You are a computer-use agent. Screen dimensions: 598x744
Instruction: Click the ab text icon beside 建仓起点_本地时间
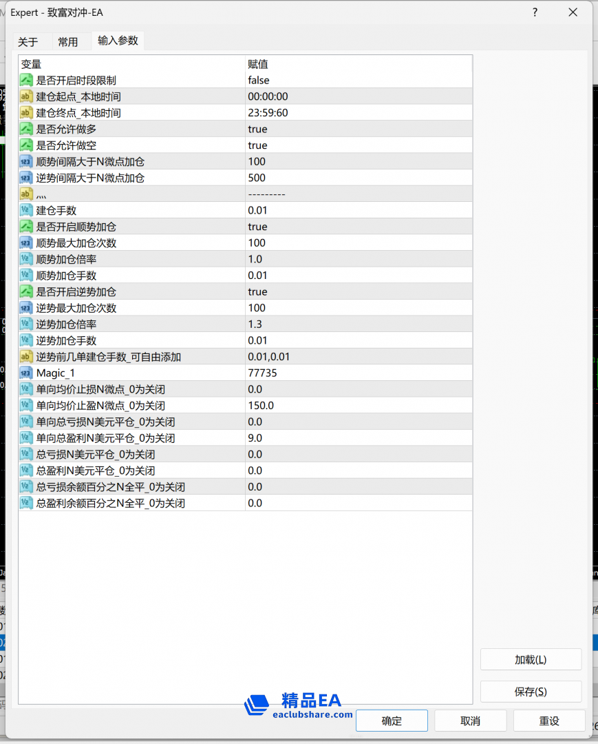tap(25, 96)
